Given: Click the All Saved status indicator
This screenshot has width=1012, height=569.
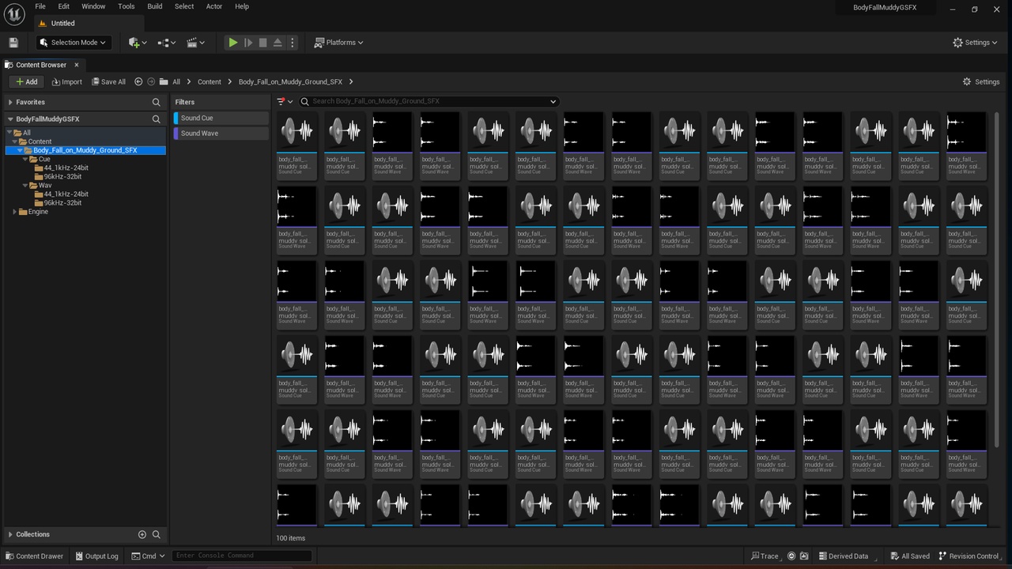Looking at the screenshot, I should click(910, 556).
